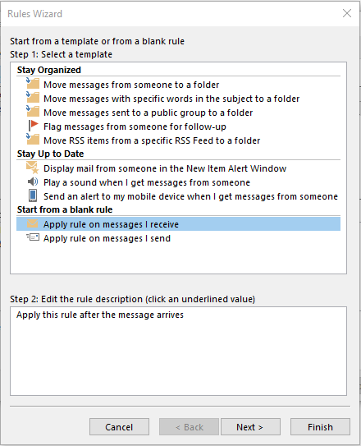Viewport: 361px width, 446px height.
Task: Click inside the rule description box
Action: pyautogui.click(x=178, y=351)
